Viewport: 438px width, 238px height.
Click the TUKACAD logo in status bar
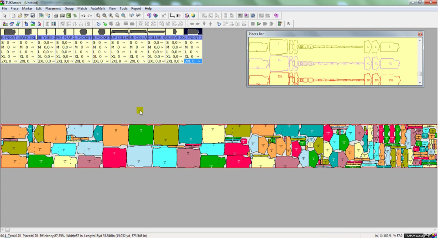click(413, 236)
